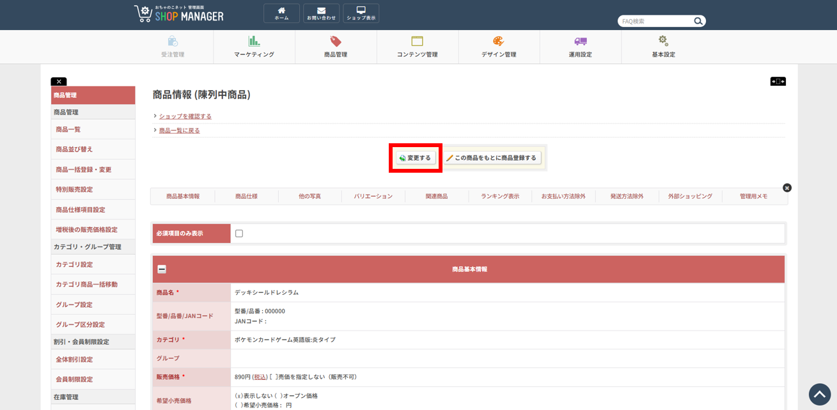837x410 pixels.
Task: Click the scroll-to-top arrow button
Action: point(819,394)
